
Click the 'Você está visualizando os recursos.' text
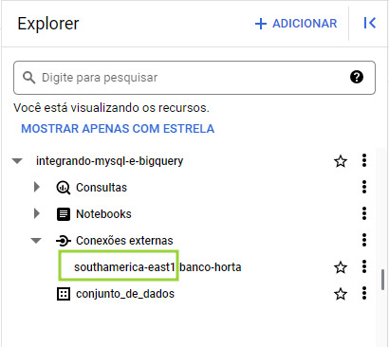[x=111, y=108]
